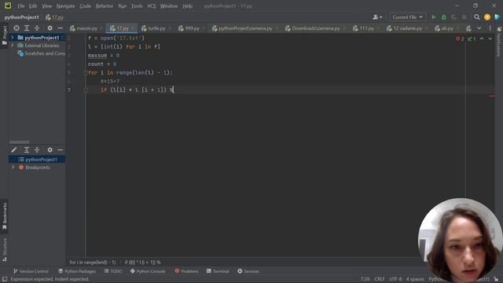Open Bookmarks panel settings gear

point(50,150)
